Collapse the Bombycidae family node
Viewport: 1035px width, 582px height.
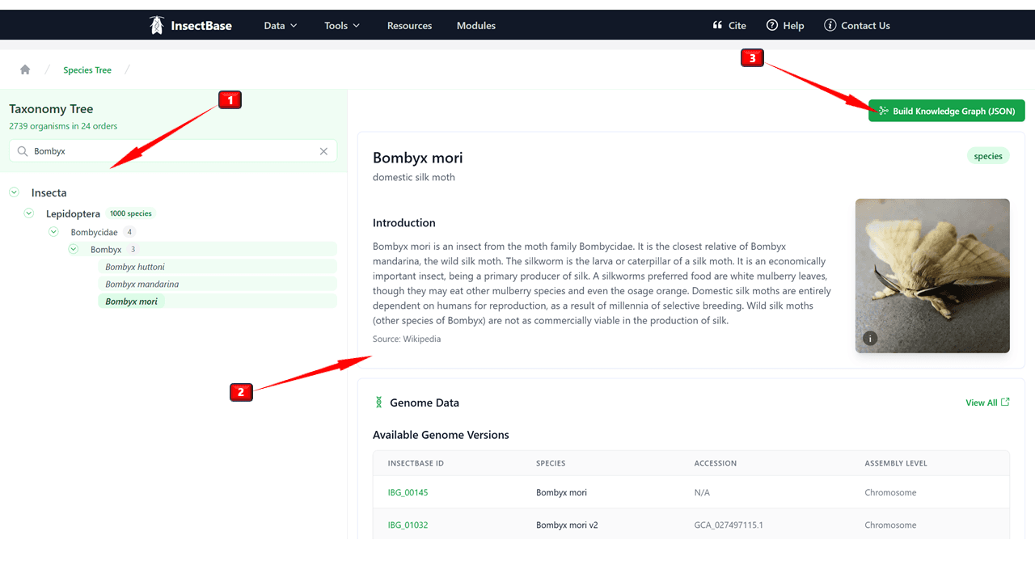53,232
